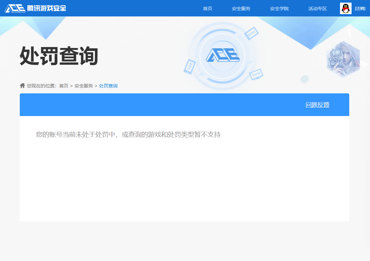
Task: Click the [注销] logout link
Action: tap(360, 8)
